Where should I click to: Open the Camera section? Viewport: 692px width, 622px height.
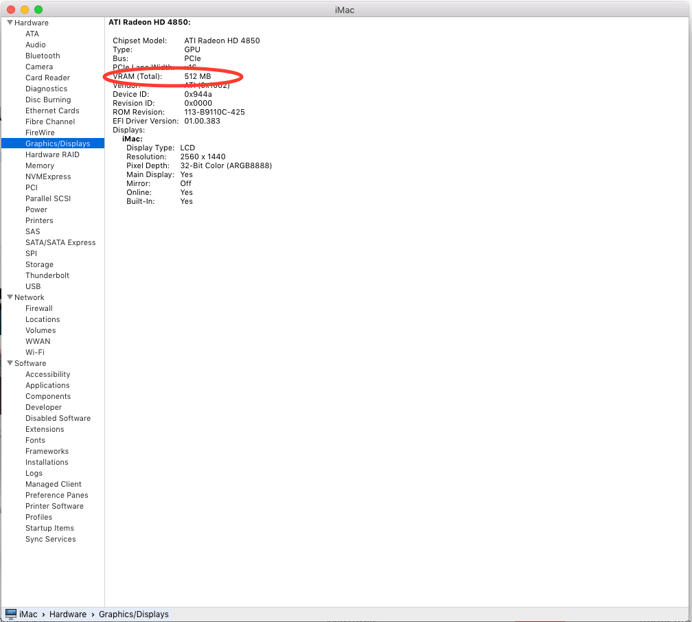click(39, 67)
